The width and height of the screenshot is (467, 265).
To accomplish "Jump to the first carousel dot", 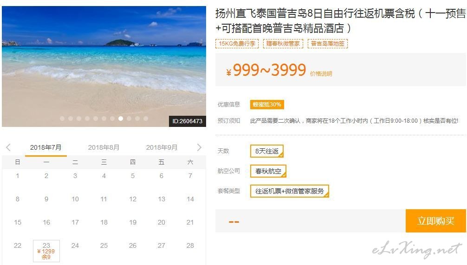I will click(62, 119).
